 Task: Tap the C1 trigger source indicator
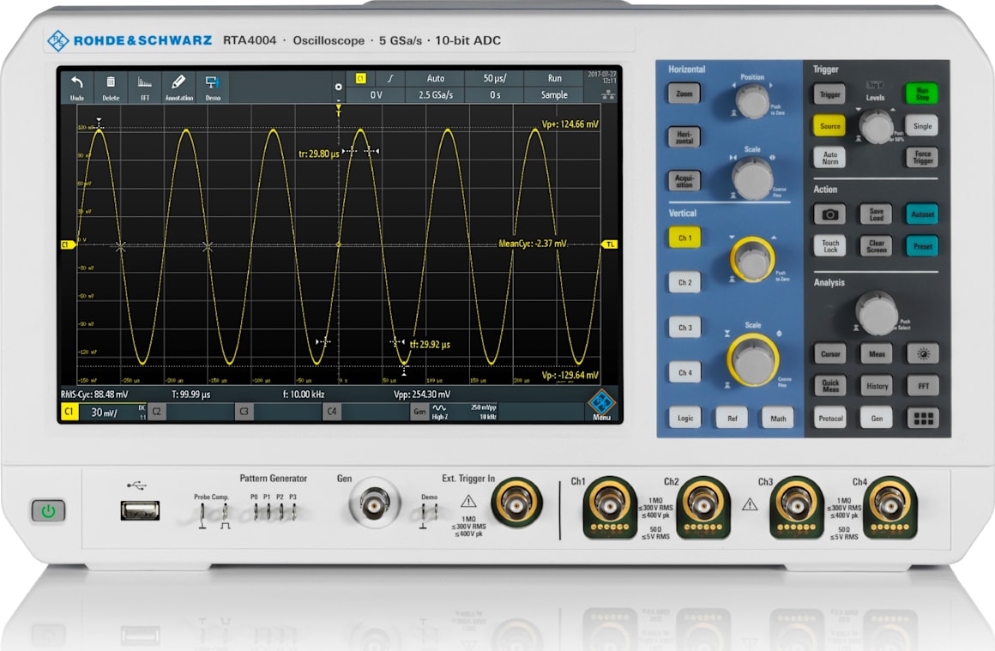click(360, 78)
